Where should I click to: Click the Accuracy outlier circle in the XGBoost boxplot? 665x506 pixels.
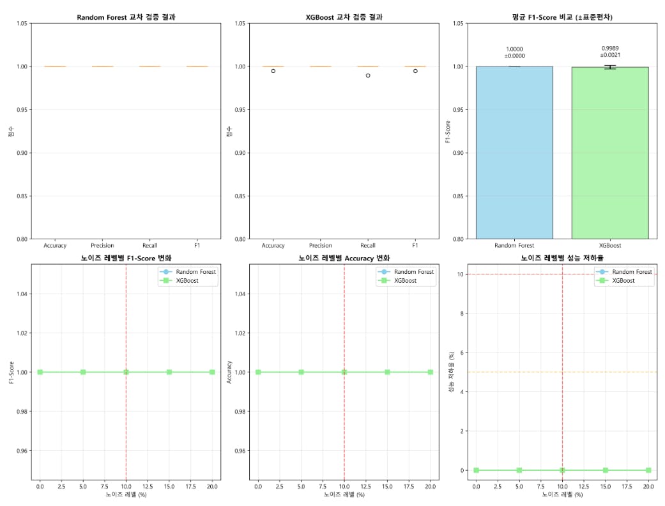[x=273, y=71]
